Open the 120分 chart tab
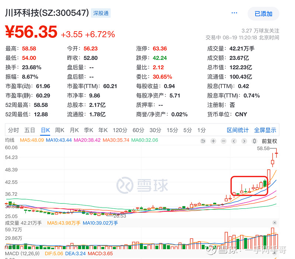The width and height of the screenshot is (295, 259). [120, 130]
